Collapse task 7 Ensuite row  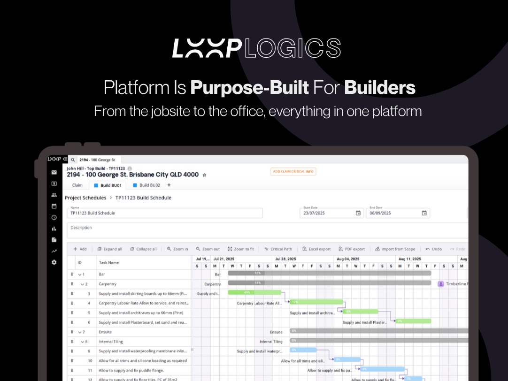(80, 332)
